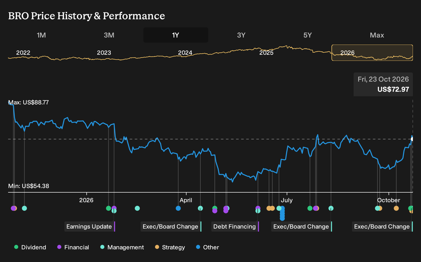Click the management dot above July Exec/Board label
This screenshot has width=421, height=262.
point(331,208)
